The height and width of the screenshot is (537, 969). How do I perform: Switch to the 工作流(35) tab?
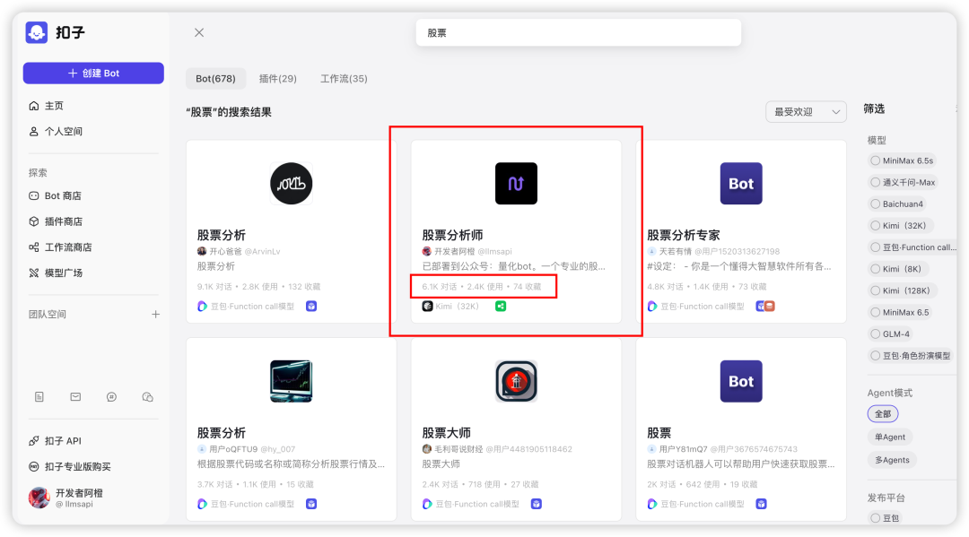344,78
